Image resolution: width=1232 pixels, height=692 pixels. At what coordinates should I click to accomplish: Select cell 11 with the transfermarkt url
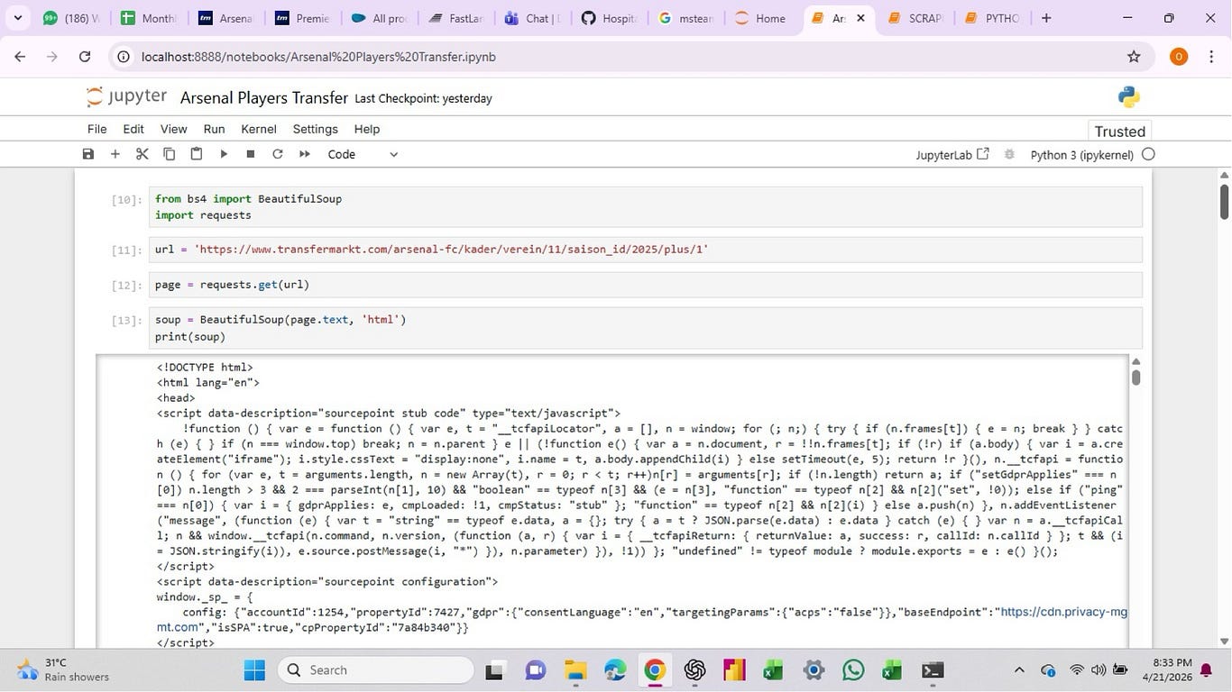click(645, 250)
